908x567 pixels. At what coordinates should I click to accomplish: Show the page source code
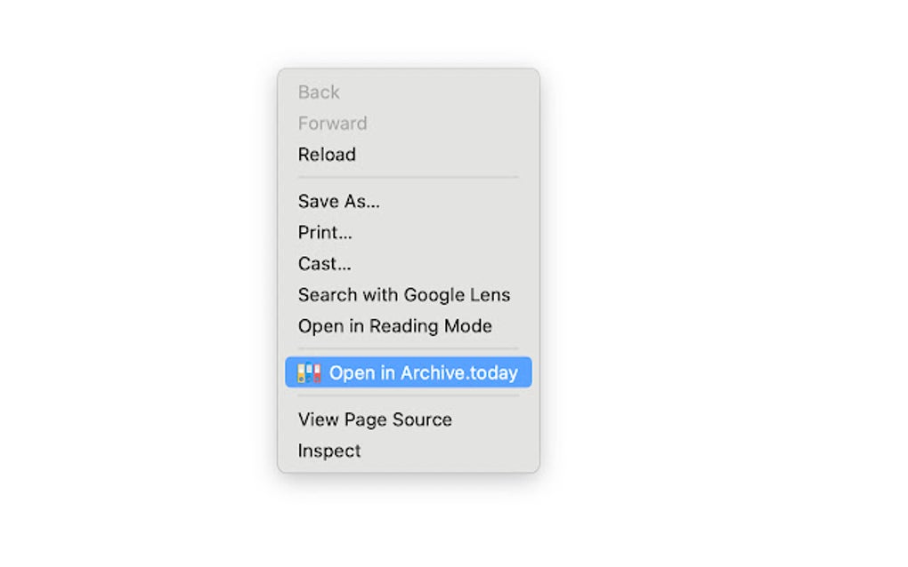pos(375,419)
